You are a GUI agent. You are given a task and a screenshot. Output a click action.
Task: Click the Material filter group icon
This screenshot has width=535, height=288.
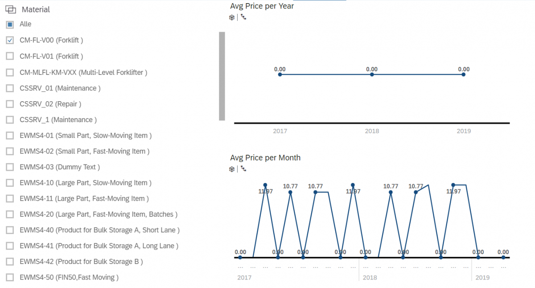tap(11, 9)
